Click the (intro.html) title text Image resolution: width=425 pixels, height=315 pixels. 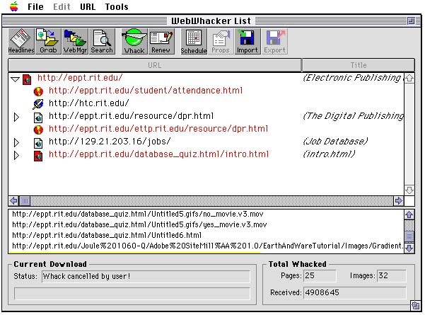tap(329, 154)
